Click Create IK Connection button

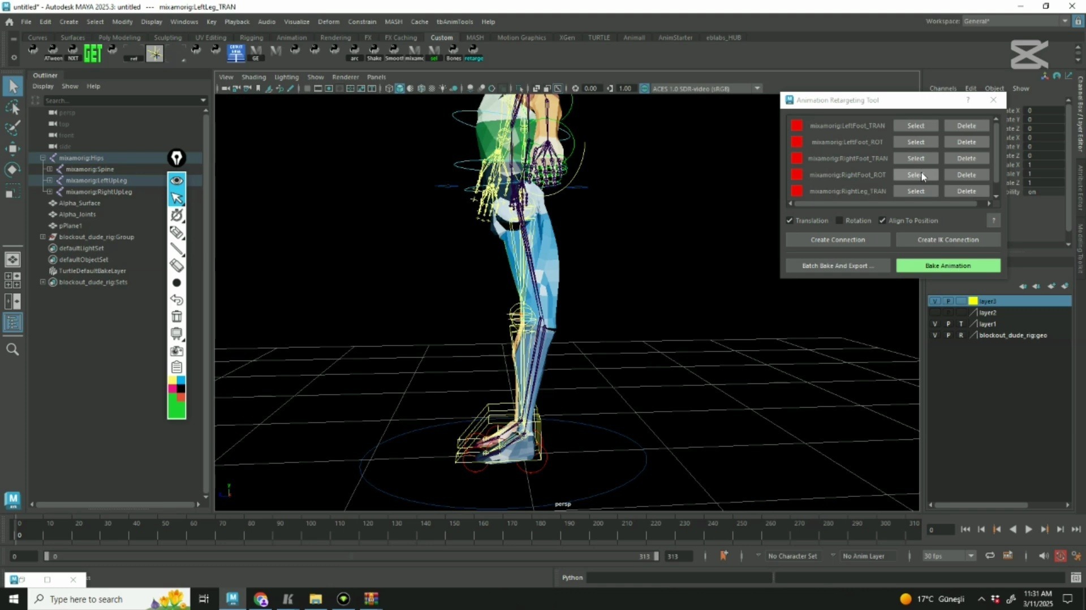click(948, 240)
